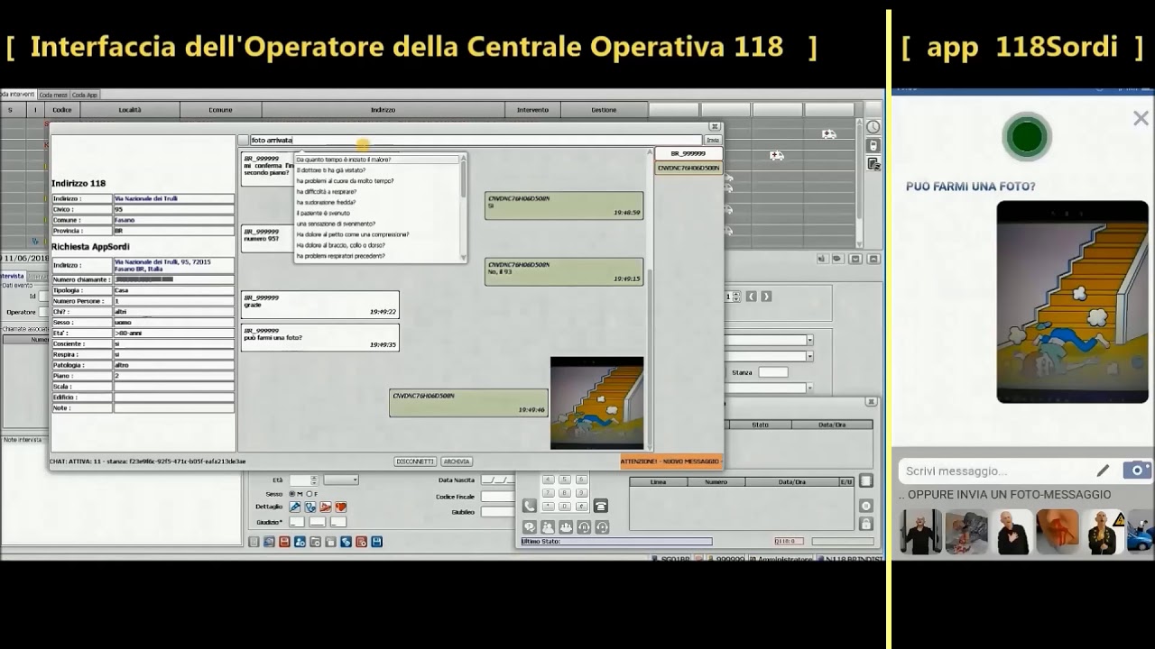This screenshot has height=649, width=1155.
Task: Tap the green status circle in app
Action: click(1027, 137)
